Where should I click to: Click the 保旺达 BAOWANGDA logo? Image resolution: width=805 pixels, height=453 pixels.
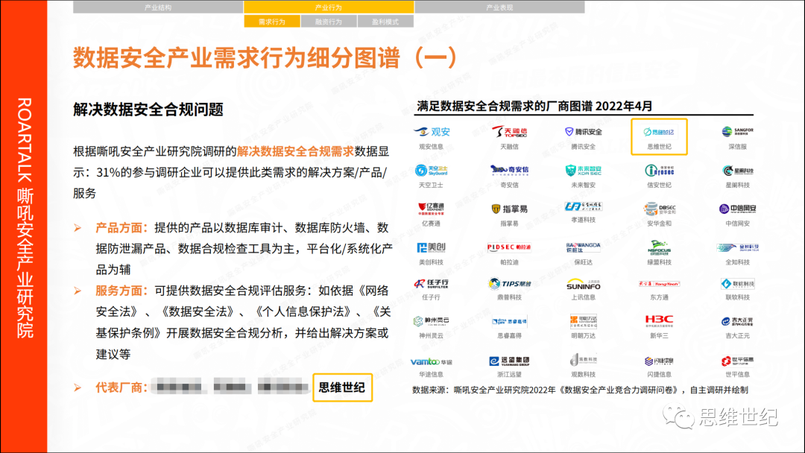point(583,247)
